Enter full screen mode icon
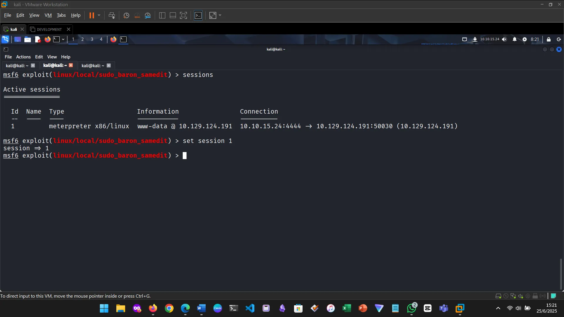 pos(183,16)
